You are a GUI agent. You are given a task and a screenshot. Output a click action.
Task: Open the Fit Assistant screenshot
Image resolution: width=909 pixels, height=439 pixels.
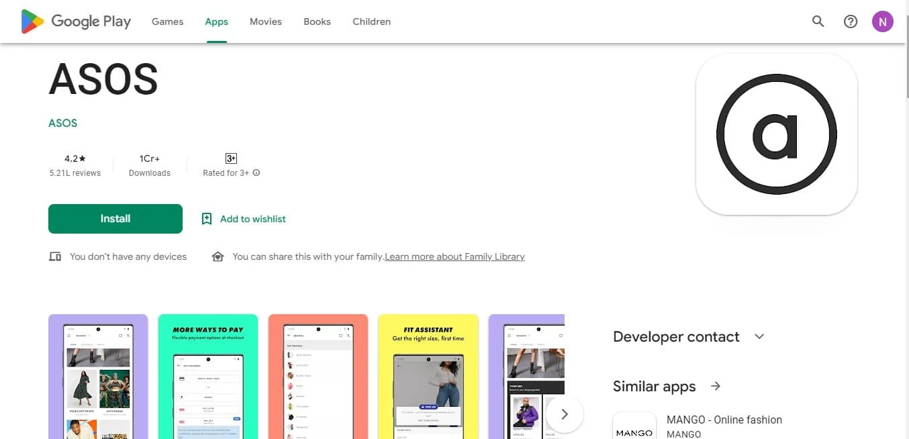pyautogui.click(x=428, y=377)
